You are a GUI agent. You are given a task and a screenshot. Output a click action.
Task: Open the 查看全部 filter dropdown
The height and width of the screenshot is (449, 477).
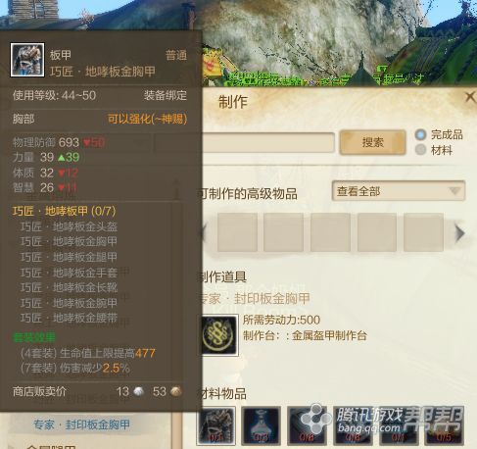(x=399, y=191)
